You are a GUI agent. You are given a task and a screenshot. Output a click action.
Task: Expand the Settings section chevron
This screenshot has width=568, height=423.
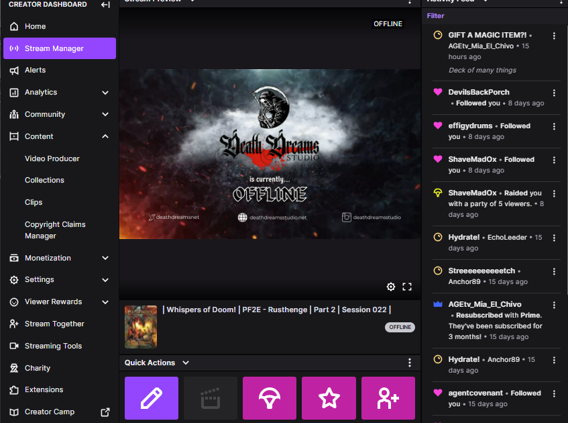tap(105, 280)
